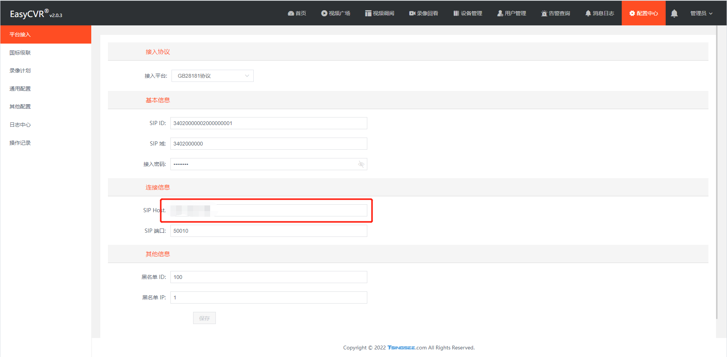Viewport: 727px width, 357px height.
Task: Open 告警查询 alarm query
Action: coord(555,13)
